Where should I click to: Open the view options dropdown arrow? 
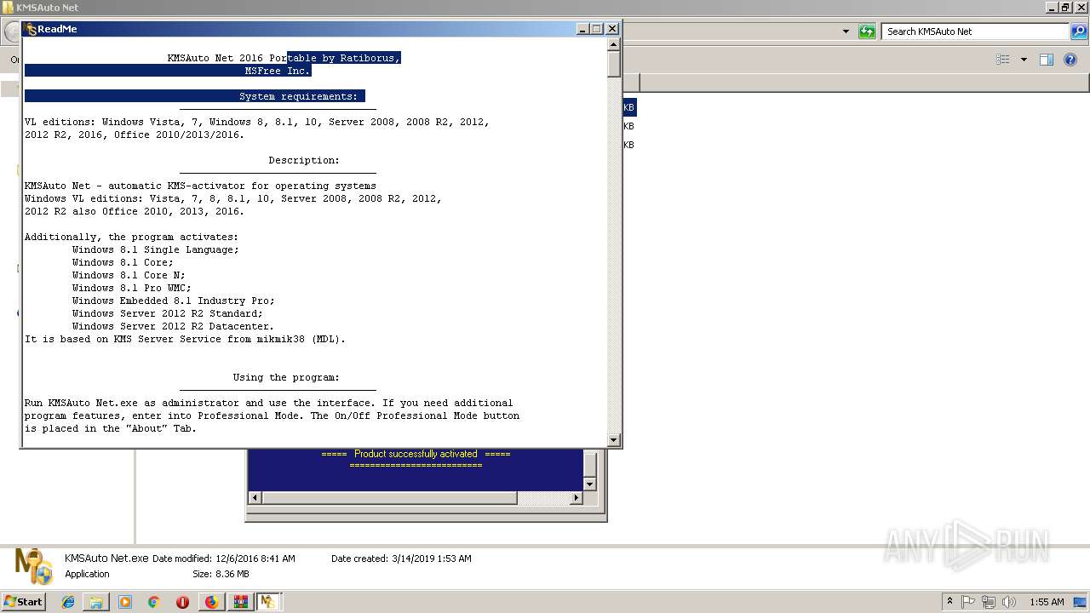[x=1024, y=60]
